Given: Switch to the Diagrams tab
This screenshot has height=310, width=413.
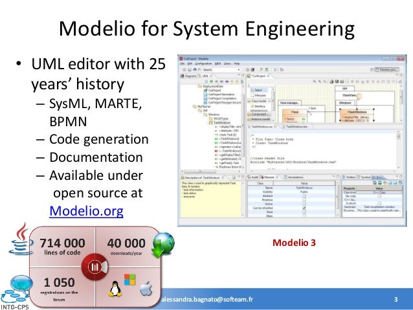Looking at the screenshot, I should point(188,76).
